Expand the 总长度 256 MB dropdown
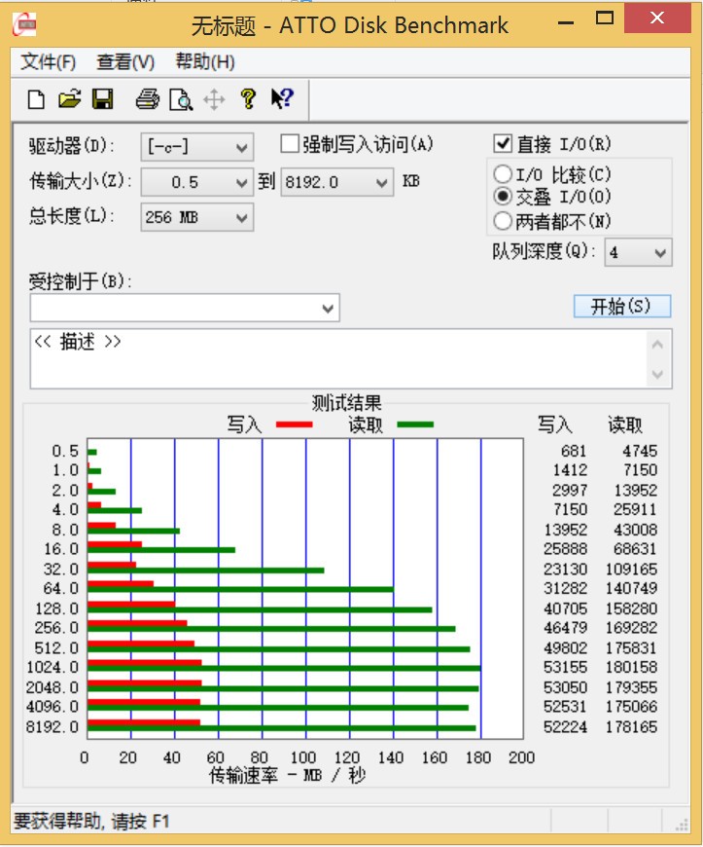This screenshot has width=703, height=847. point(197,217)
